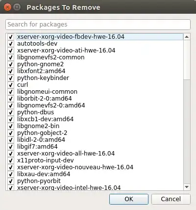Click the grey window button beside close
The height and width of the screenshot is (210, 196).
click(17, 7)
